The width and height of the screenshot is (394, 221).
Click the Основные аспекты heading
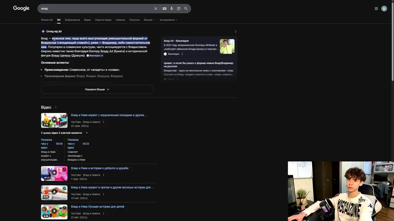[x=55, y=63]
